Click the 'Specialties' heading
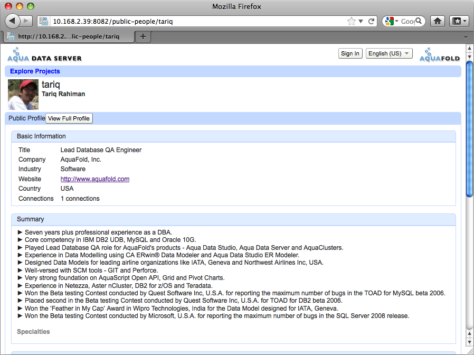Viewport: 474px width, 355px height. point(33,332)
